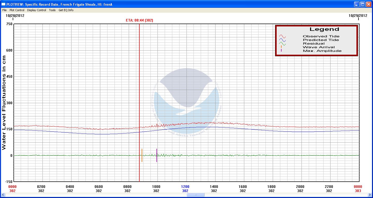Maximize the PLOTVIEW window
The width and height of the screenshot is (373, 198).
pyautogui.click(x=363, y=4)
